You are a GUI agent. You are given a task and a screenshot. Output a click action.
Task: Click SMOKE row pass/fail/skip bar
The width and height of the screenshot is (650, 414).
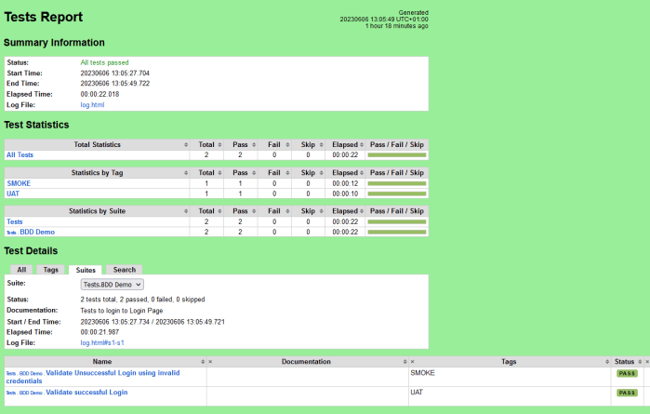point(397,183)
